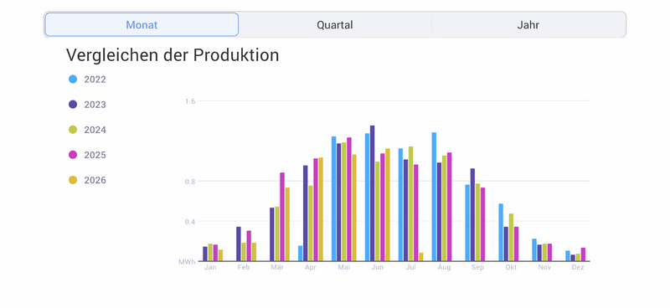Select the purple 2023 bar in Feb

(239, 244)
